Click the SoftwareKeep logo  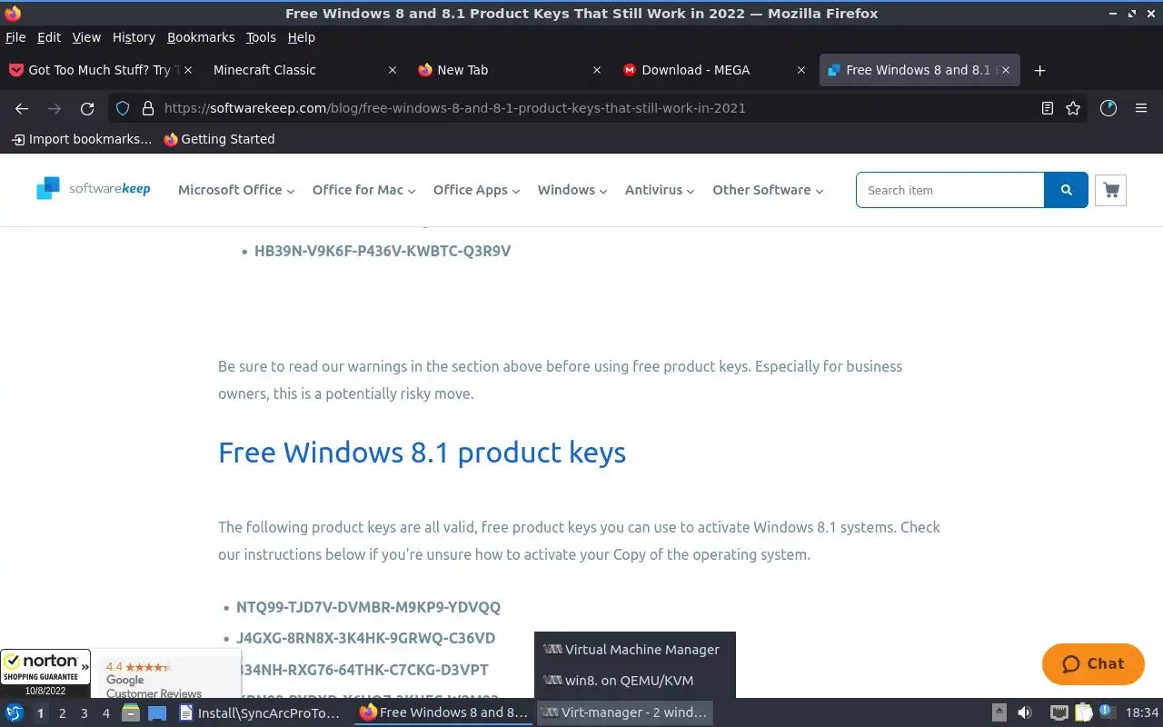pyautogui.click(x=94, y=189)
